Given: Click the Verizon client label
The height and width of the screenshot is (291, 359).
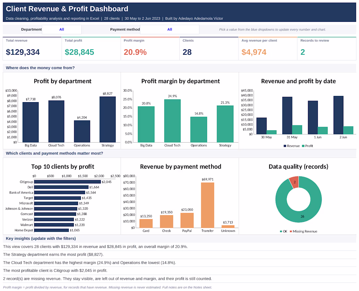Looking at the screenshot, I should [x=27, y=220].
